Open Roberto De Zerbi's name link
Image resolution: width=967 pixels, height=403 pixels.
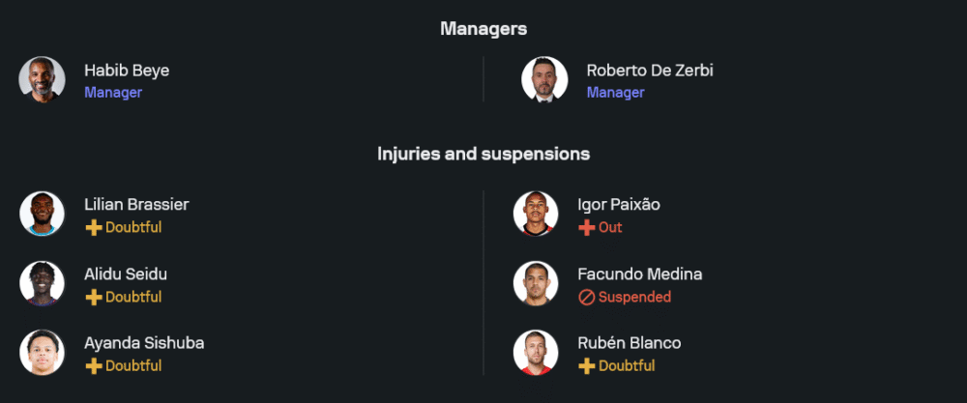(650, 71)
